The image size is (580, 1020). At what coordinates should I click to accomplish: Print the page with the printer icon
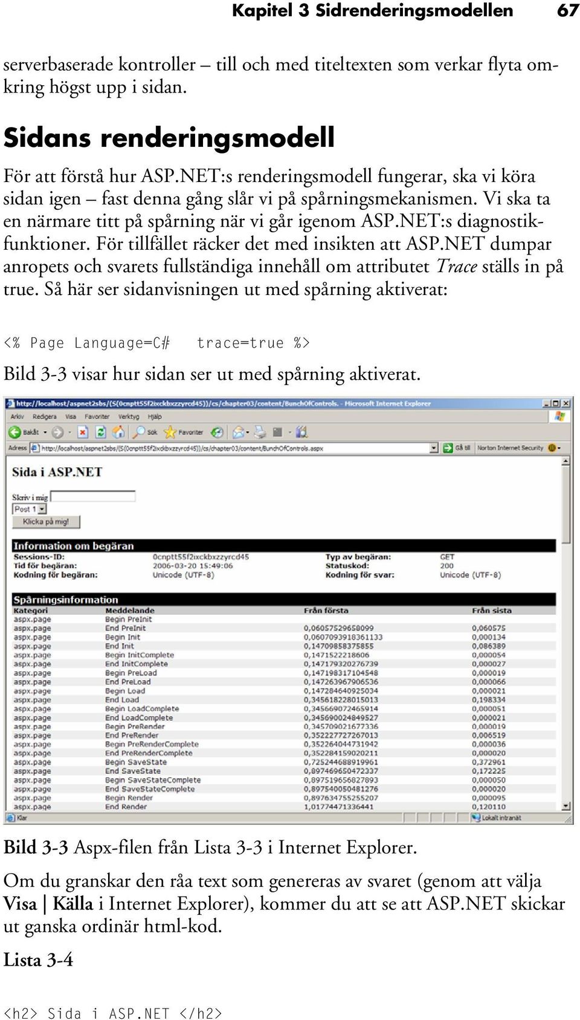point(260,432)
